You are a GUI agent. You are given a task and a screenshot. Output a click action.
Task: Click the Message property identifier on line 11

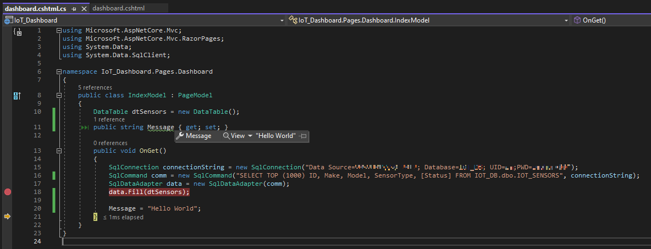pos(161,127)
